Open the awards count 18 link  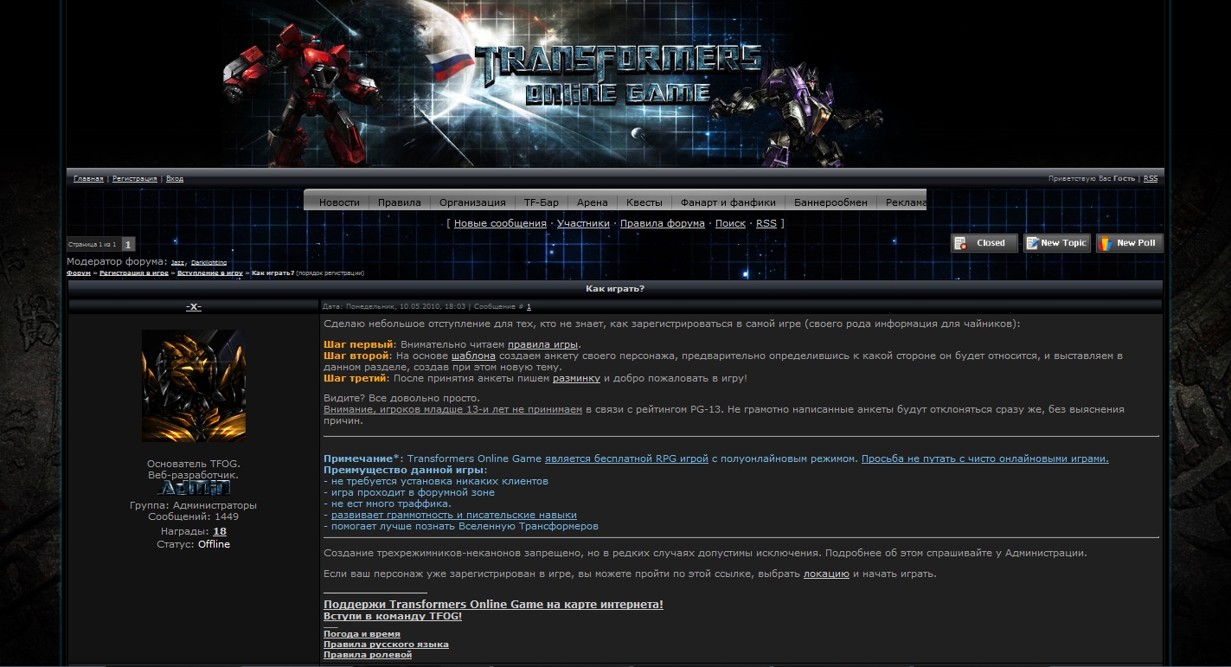click(220, 531)
